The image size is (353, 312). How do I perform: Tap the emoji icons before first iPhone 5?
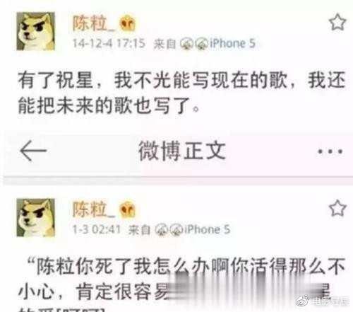(194, 44)
